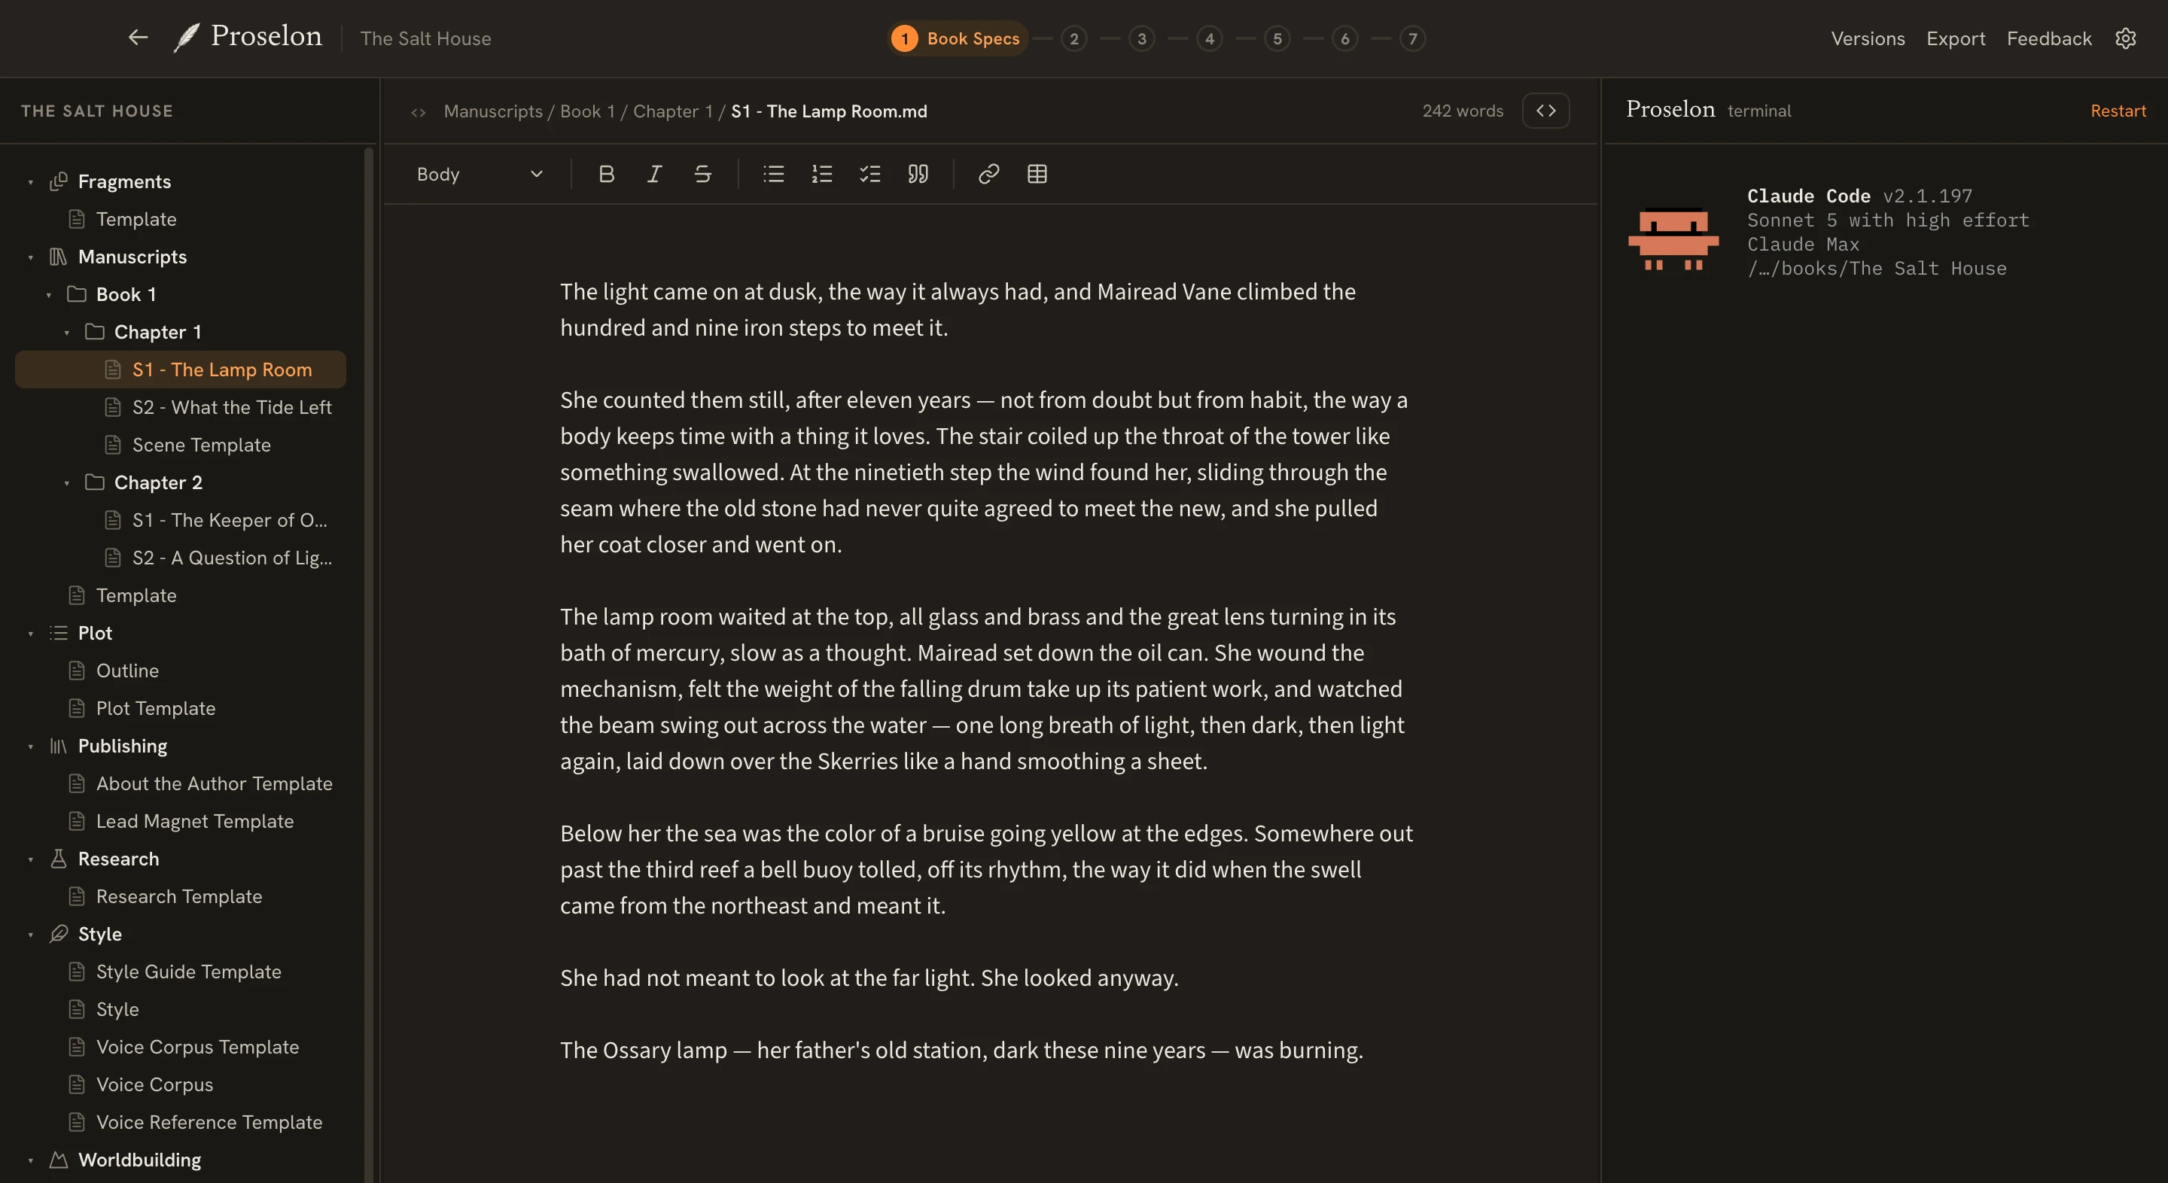The height and width of the screenshot is (1183, 2168).
Task: Insert a checklist
Action: point(869,174)
